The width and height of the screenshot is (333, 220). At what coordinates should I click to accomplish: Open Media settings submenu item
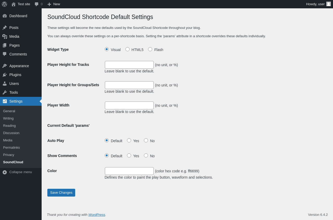pos(21,140)
